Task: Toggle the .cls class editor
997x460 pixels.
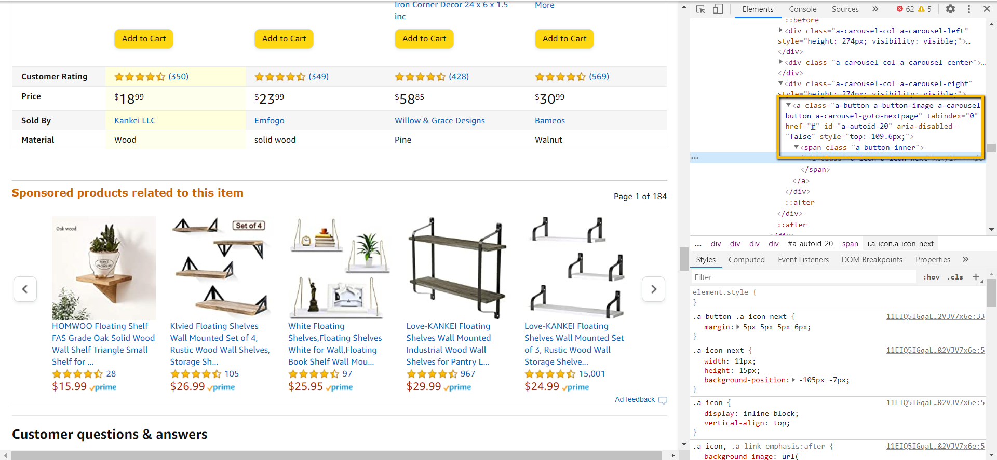Action: coord(955,277)
